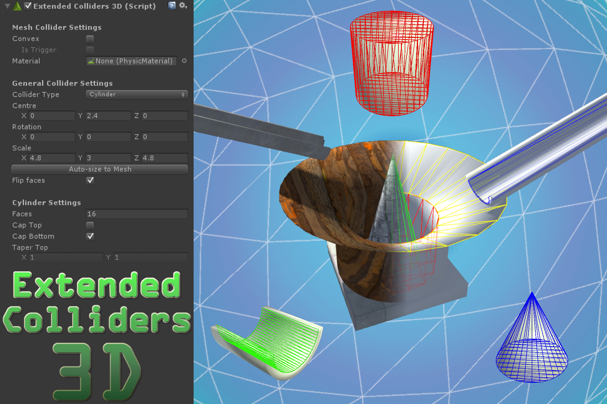Viewport: 607px width, 404px height.
Task: Click the Material None (PhysicMaterial) field
Action: click(x=131, y=61)
